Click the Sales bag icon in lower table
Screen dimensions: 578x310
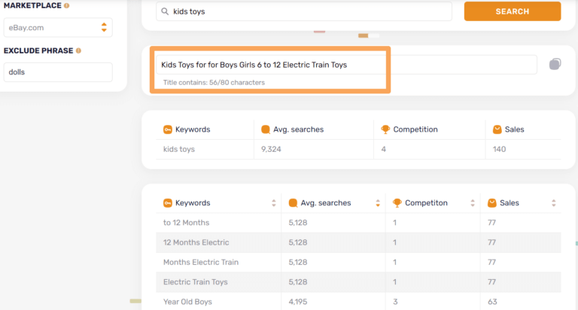click(491, 202)
